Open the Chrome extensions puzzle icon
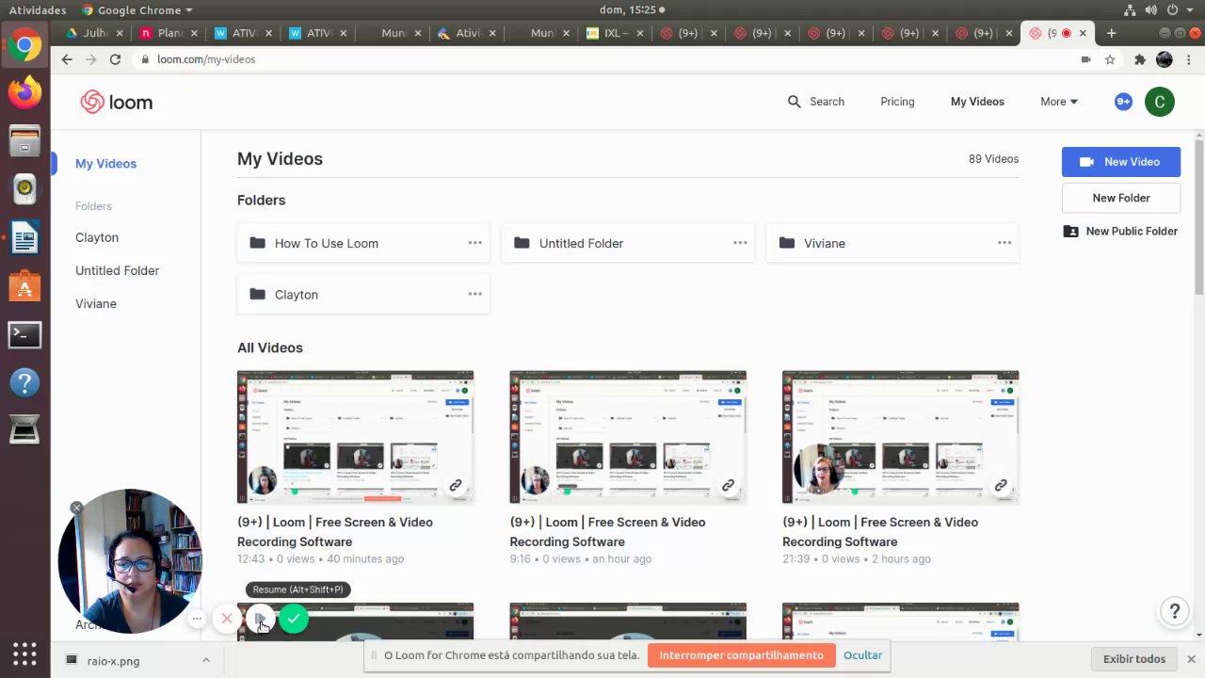1205x678 pixels. [x=1139, y=59]
